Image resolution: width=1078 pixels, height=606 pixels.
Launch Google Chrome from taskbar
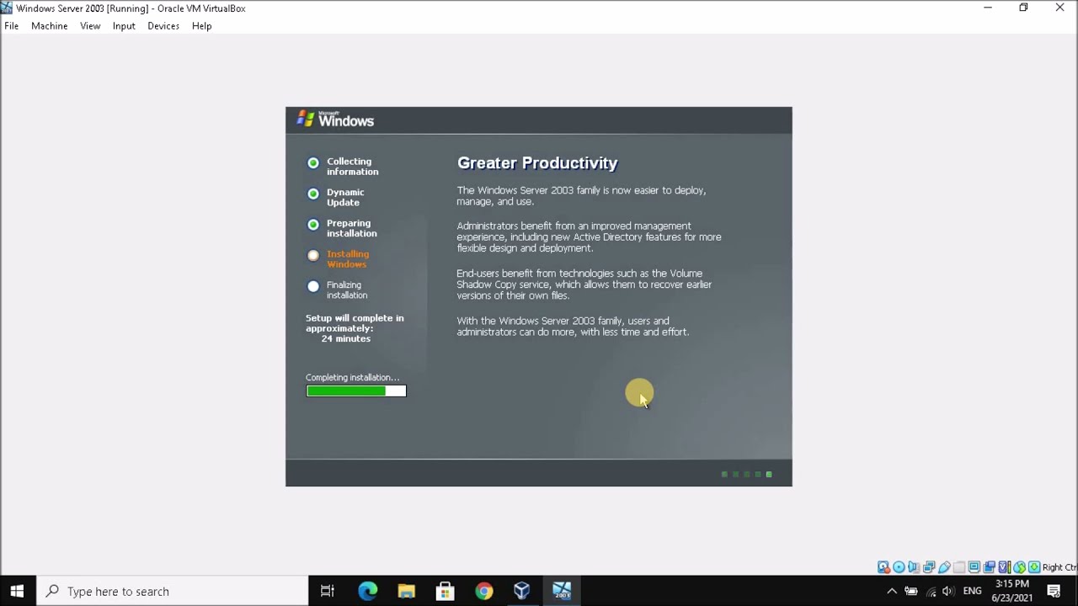click(483, 591)
